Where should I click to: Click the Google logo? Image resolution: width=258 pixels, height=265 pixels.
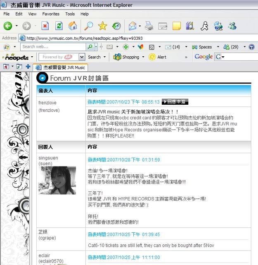click(x=204, y=57)
